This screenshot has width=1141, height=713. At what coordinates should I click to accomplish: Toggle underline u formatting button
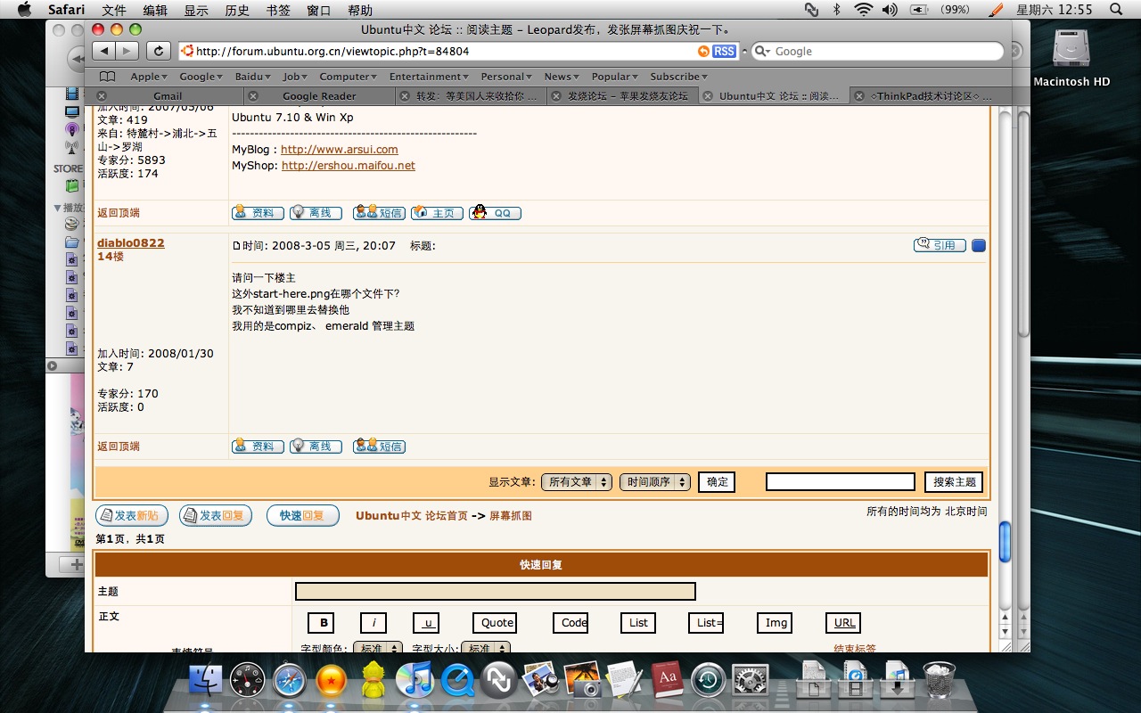point(426,623)
